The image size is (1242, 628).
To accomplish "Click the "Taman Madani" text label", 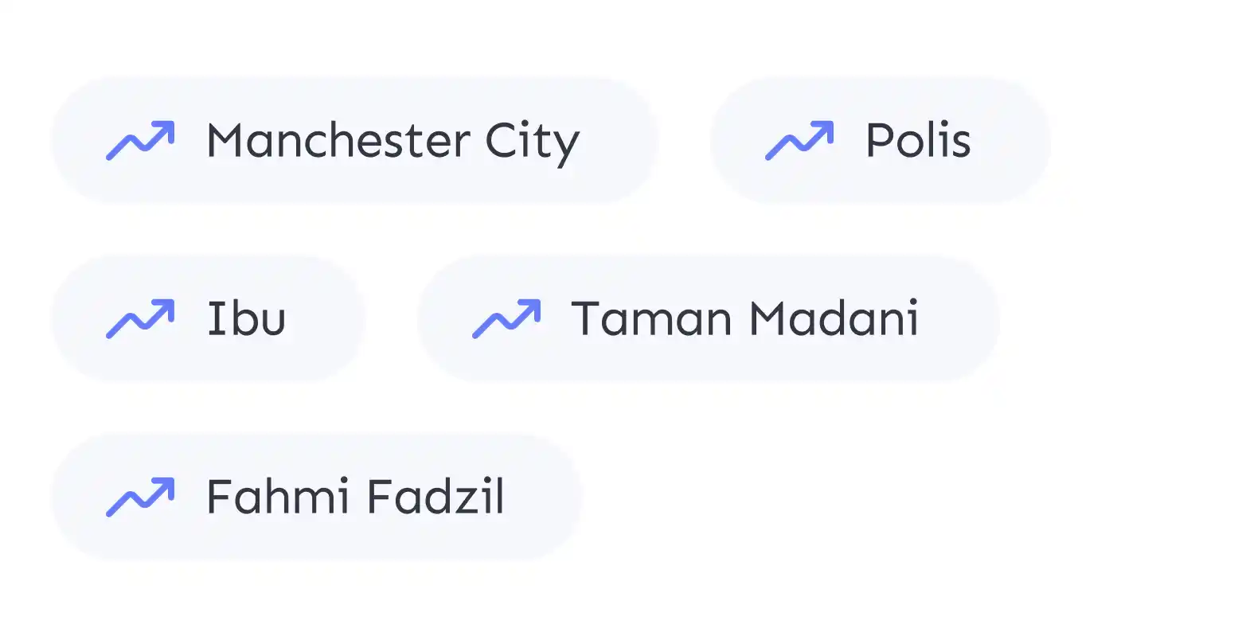I will [x=745, y=318].
